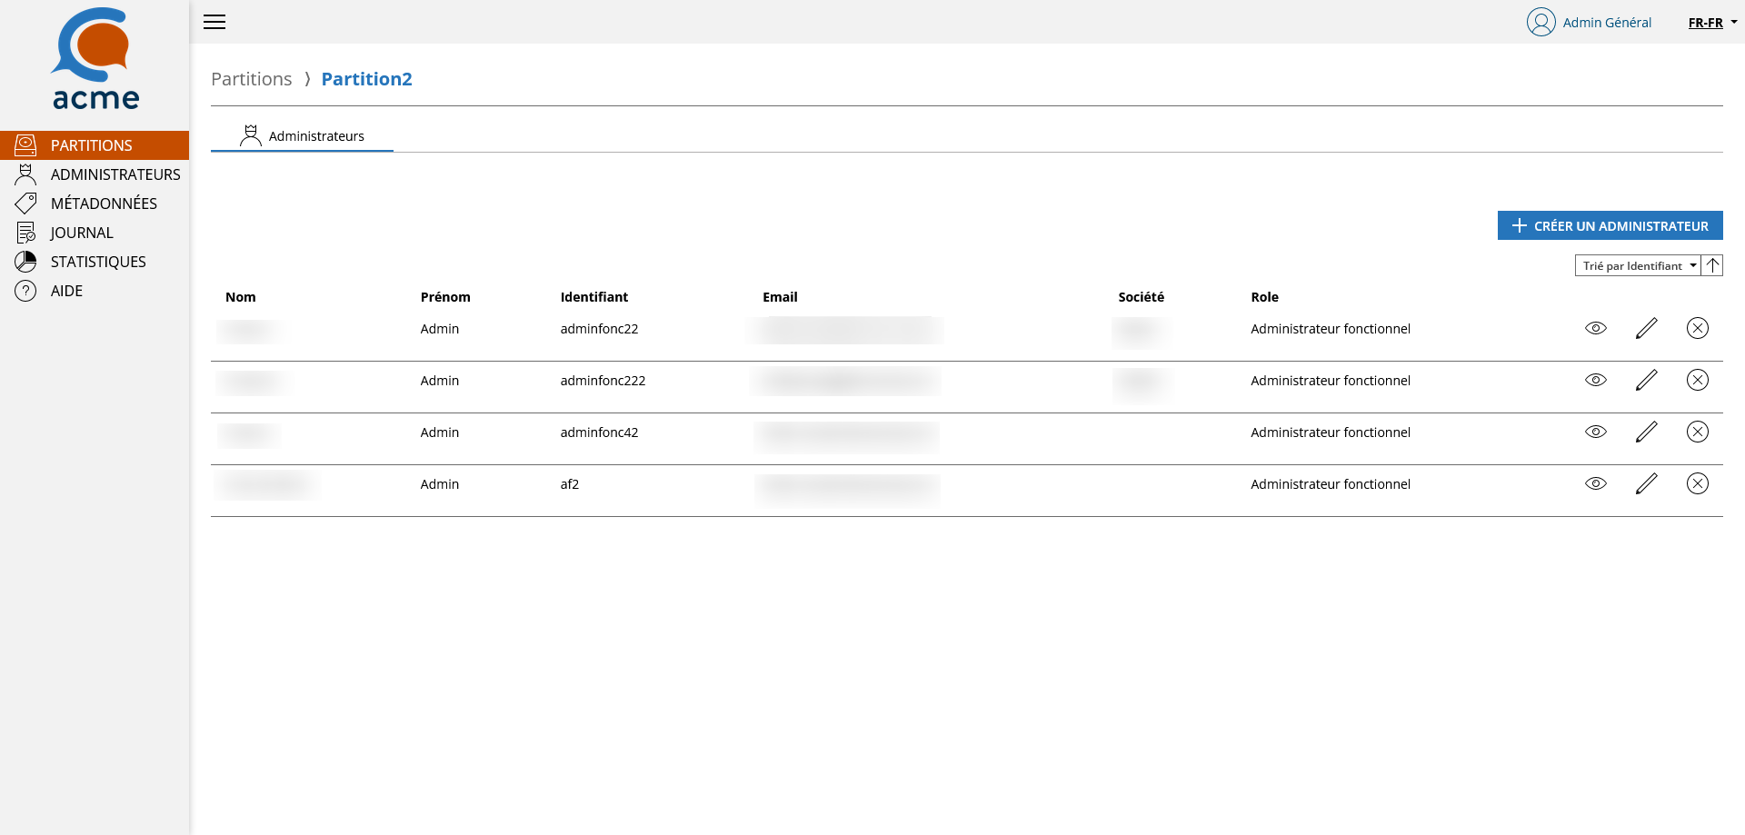Viewport: 1745px width, 835px height.
Task: Click Prénom Admin in adminfonc42 row
Action: tap(440, 432)
